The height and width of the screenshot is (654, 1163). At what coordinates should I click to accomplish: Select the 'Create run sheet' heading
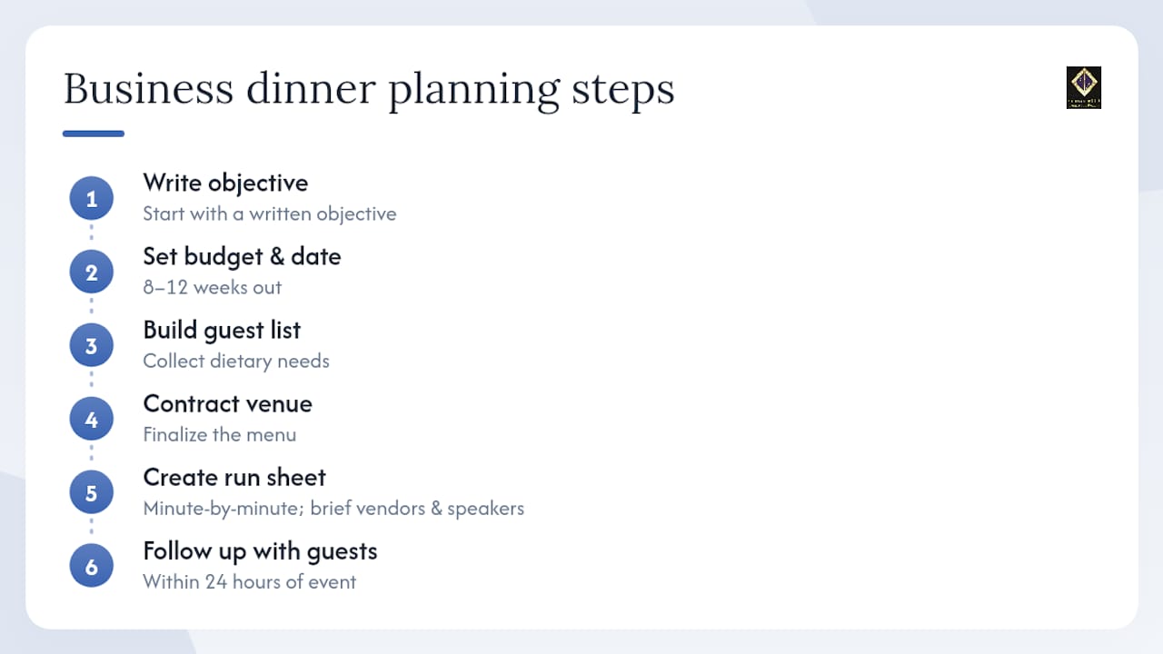pos(234,477)
